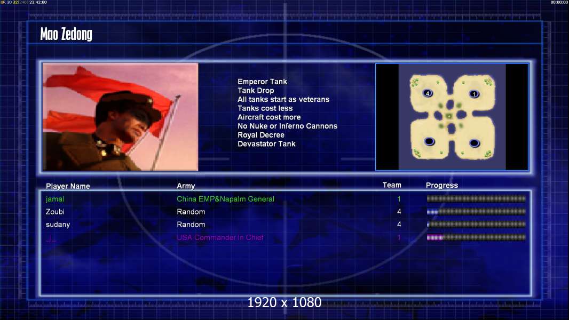Select player name 'Zoubi'
The height and width of the screenshot is (320, 569).
[x=55, y=212]
